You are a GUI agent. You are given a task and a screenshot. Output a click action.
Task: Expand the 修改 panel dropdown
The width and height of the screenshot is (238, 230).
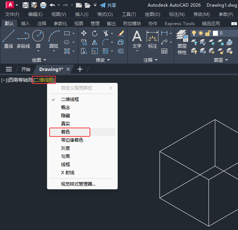coord(108,60)
